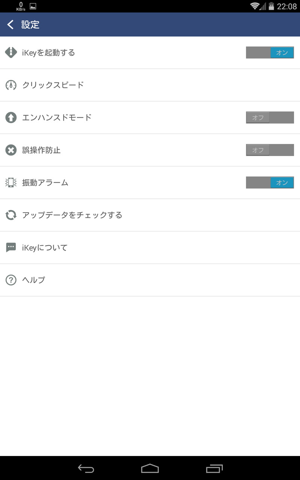Image resolution: width=300 pixels, height=480 pixels.
Task: Turn off the iKeyを起動する switch
Action: pyautogui.click(x=270, y=53)
